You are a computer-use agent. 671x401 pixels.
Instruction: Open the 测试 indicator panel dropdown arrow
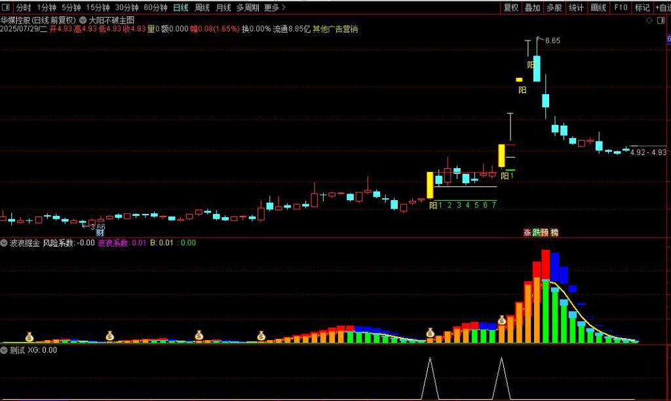5,350
